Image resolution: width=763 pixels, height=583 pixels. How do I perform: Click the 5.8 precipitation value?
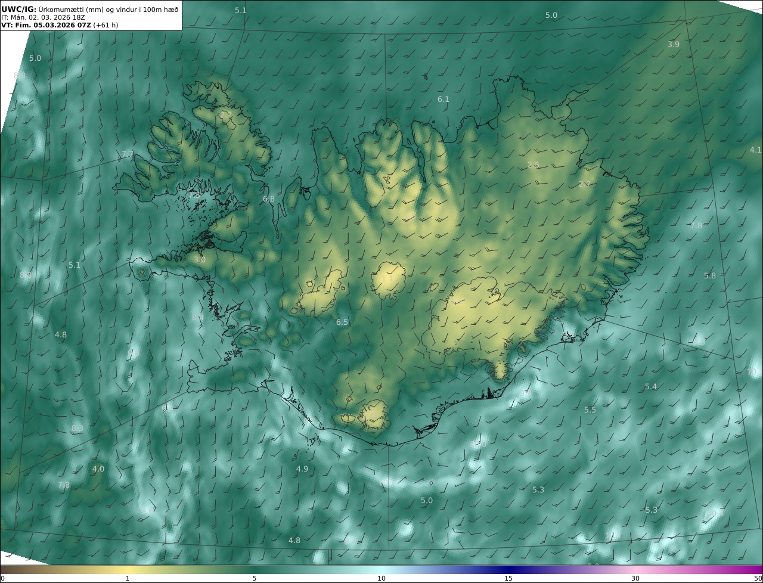[709, 276]
